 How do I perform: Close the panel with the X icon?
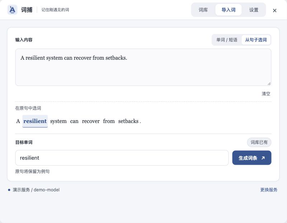(x=274, y=10)
